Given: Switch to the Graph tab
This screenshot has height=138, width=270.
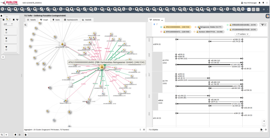Looking at the screenshot, I should click(x=44, y=20).
